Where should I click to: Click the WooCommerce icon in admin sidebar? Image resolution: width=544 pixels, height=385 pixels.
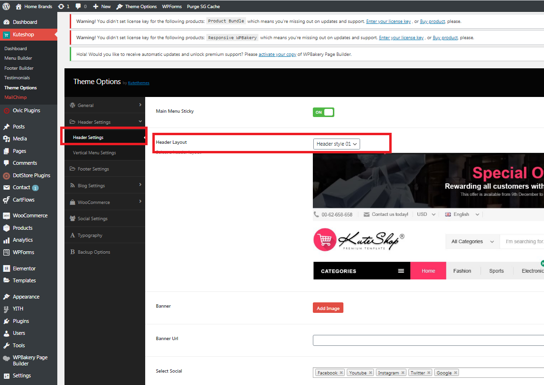pyautogui.click(x=6, y=216)
